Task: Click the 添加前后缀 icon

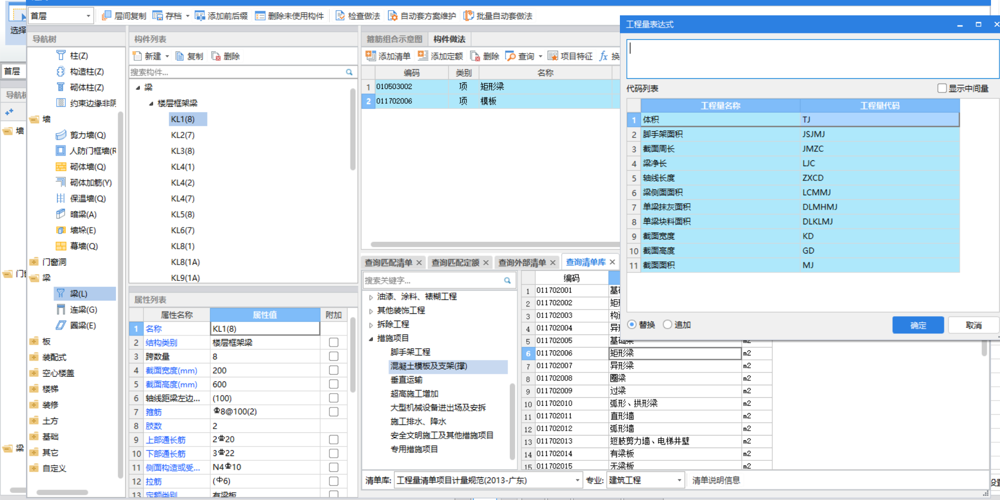Action: 200,16
